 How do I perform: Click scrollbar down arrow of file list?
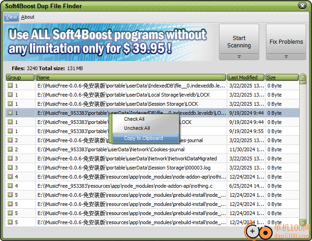pos(303,222)
